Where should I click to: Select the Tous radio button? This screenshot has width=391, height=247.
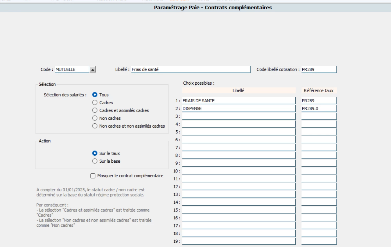95,95
